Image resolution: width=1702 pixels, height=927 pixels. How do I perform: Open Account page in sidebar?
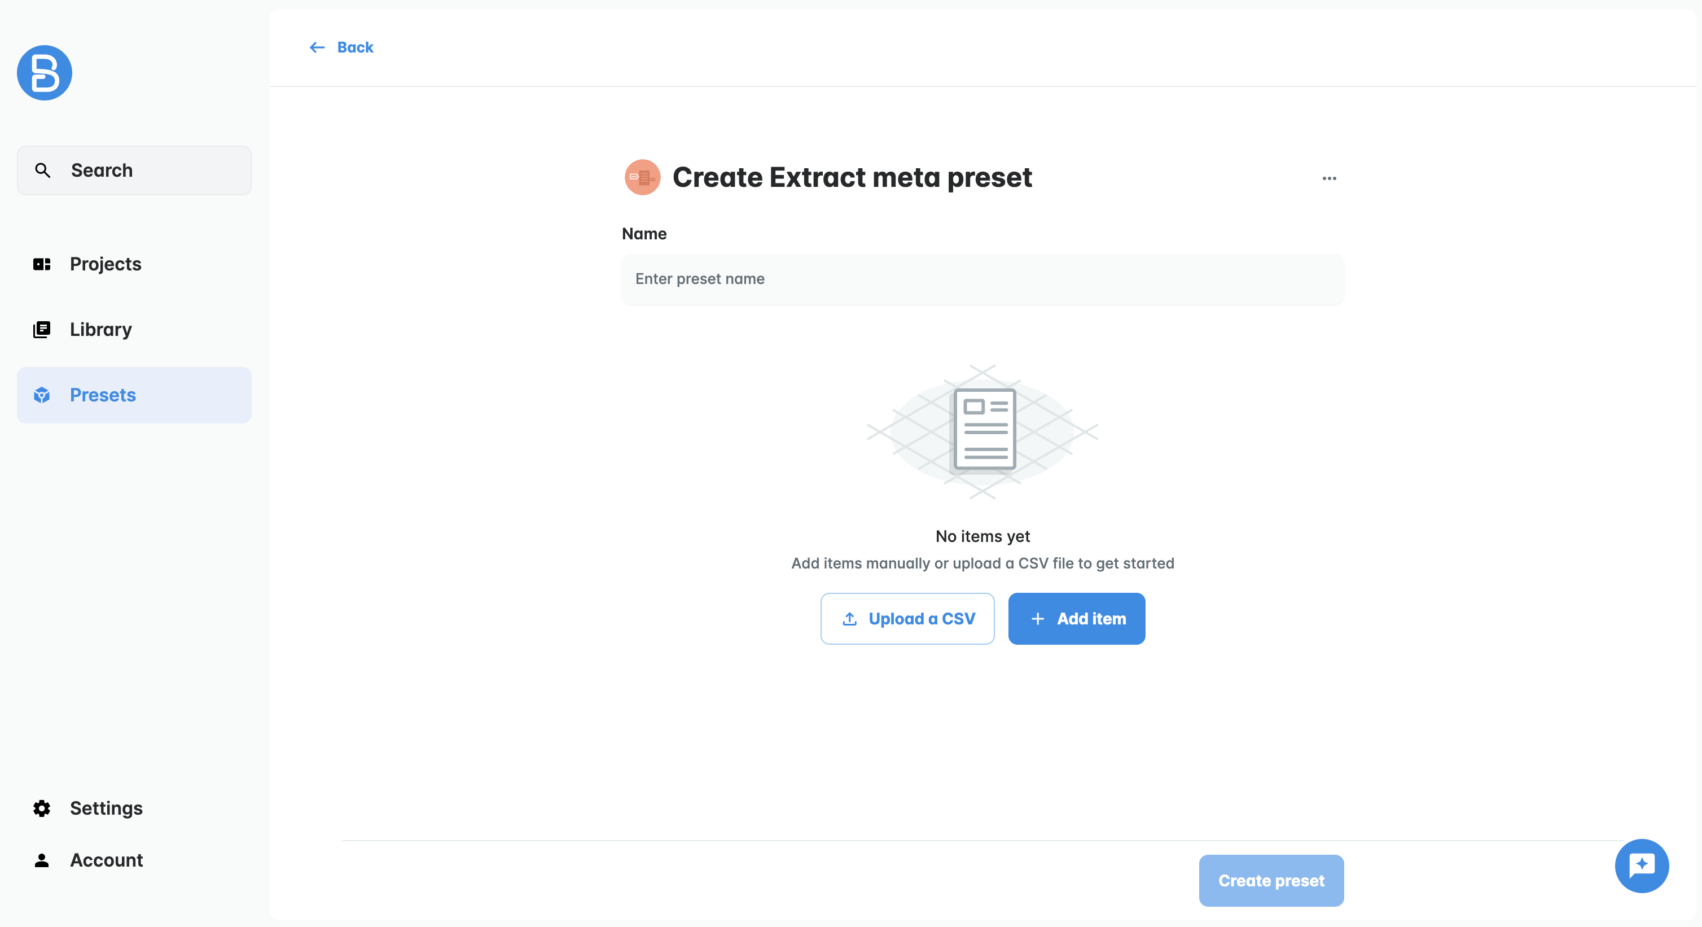coord(106,860)
